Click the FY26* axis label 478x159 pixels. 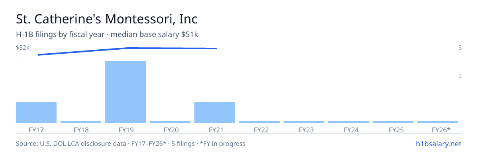pyautogui.click(x=441, y=130)
